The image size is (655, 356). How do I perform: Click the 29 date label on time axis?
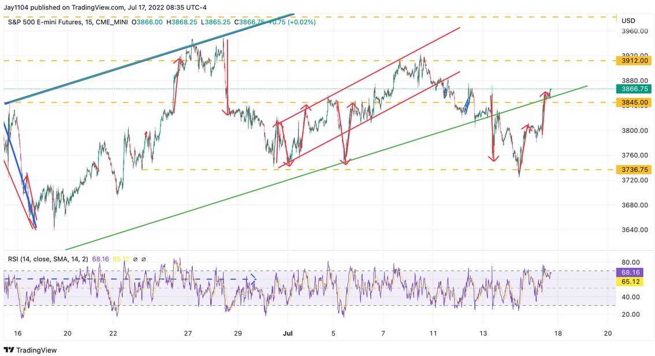click(237, 333)
